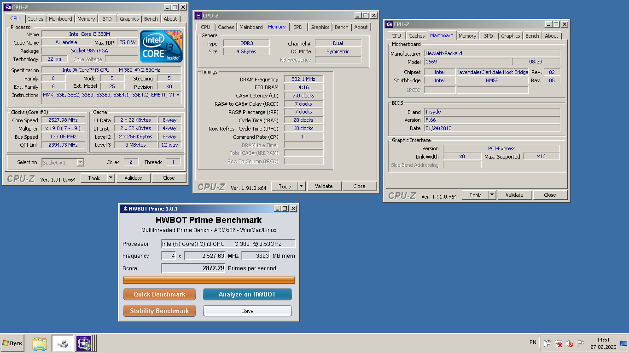629x353 pixels.
Task: Select Bench tab in Mainboard window
Action: coord(532,36)
